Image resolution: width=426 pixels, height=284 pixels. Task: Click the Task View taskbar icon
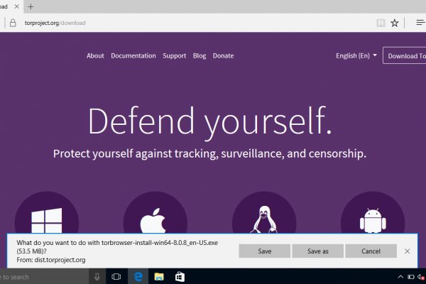click(116, 277)
